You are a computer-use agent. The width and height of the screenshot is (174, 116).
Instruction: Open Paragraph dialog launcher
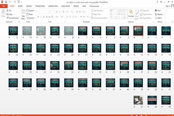point(108,22)
